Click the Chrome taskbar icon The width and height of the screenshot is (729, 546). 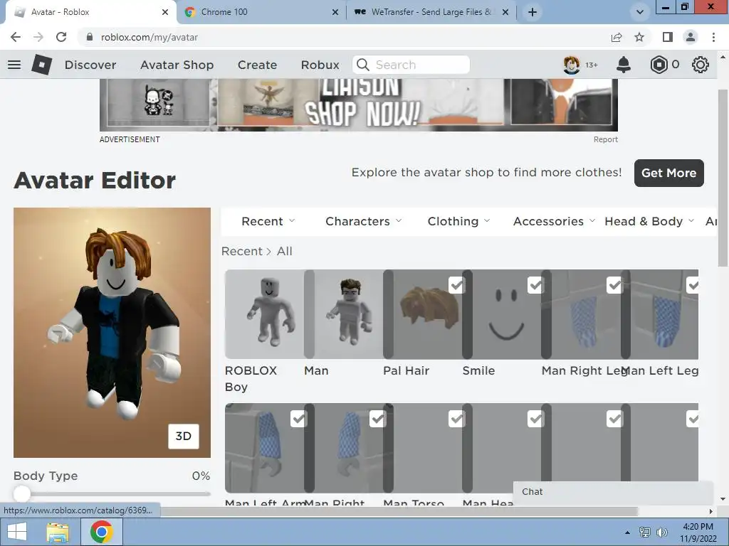click(x=102, y=532)
